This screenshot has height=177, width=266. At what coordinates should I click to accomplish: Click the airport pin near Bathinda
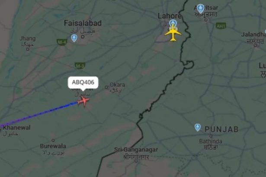pos(198,127)
